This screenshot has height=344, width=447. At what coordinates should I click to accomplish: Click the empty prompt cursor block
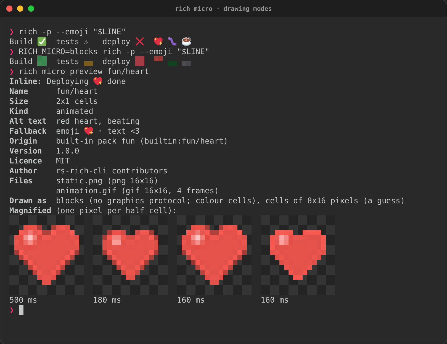[x=21, y=310]
